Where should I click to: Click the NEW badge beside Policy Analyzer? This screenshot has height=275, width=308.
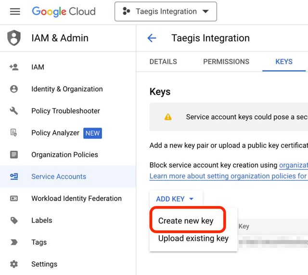click(92, 133)
